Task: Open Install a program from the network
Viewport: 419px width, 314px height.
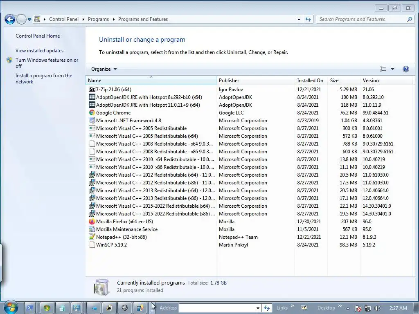Action: coord(44,78)
